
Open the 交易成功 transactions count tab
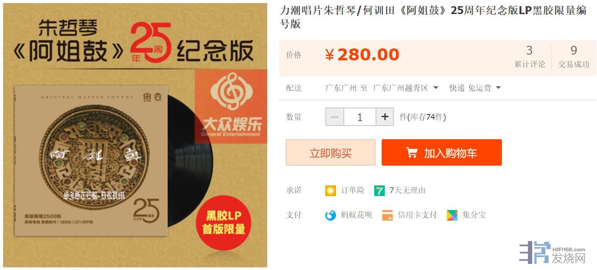click(x=574, y=56)
